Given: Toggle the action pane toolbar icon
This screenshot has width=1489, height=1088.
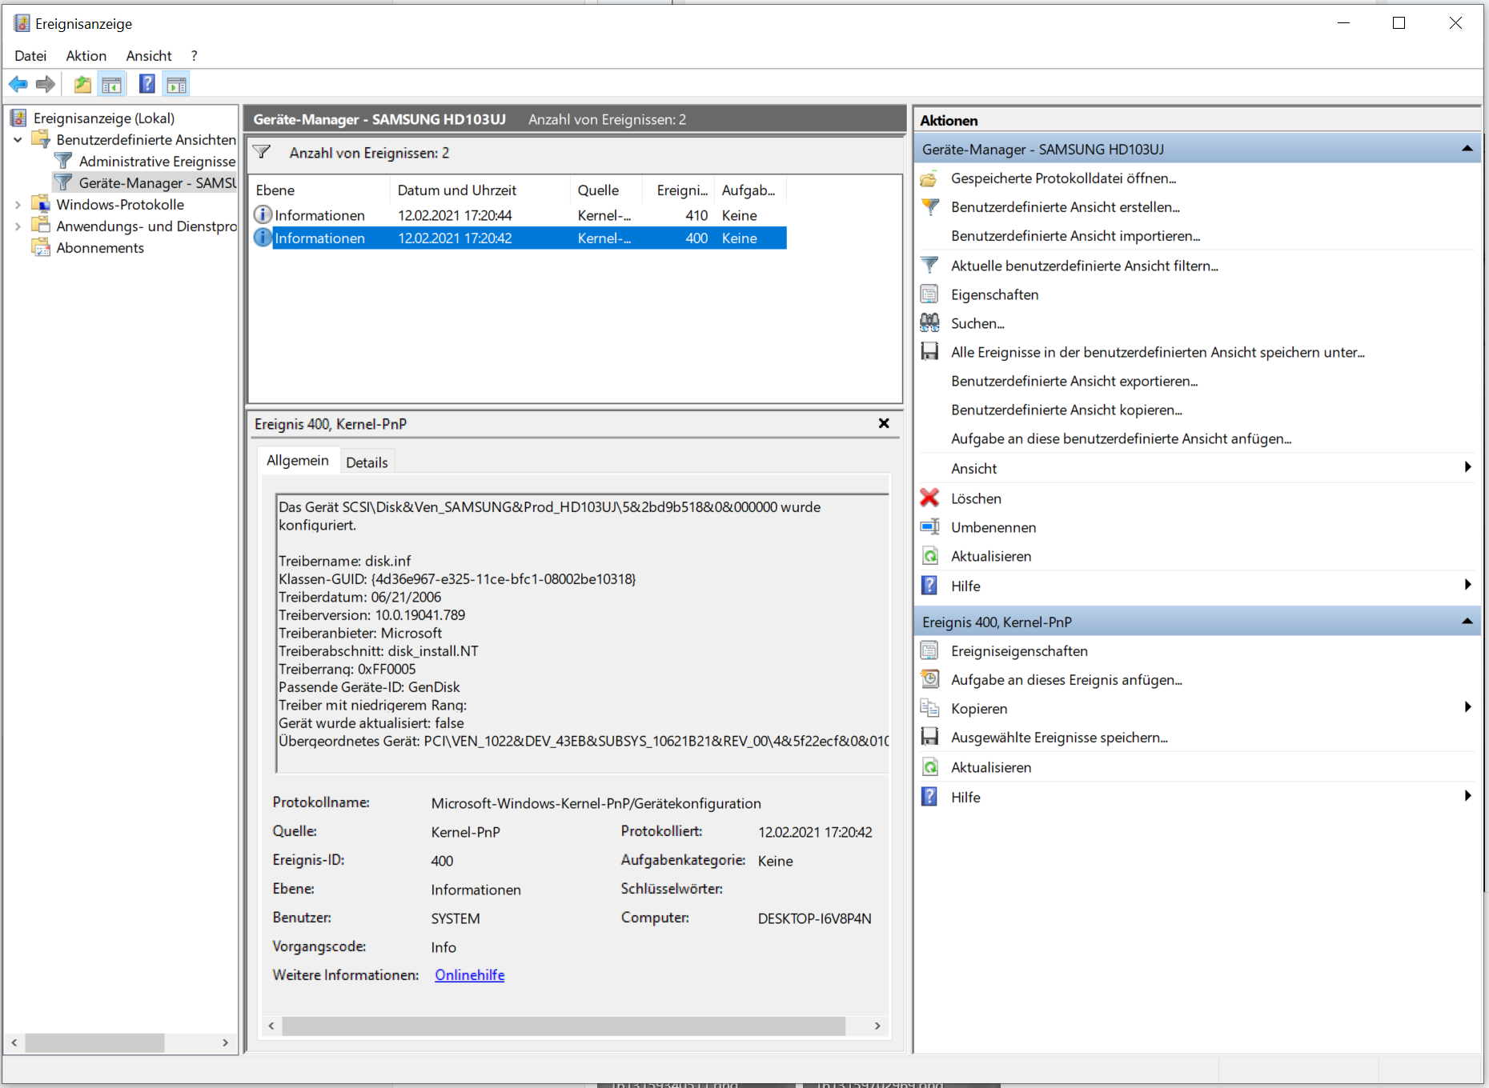Looking at the screenshot, I should tap(176, 84).
